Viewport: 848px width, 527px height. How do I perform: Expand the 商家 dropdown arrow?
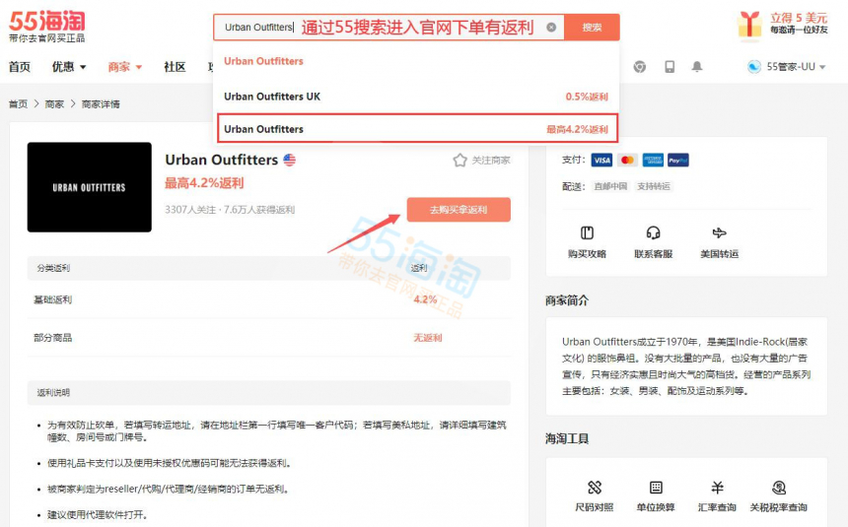139,67
